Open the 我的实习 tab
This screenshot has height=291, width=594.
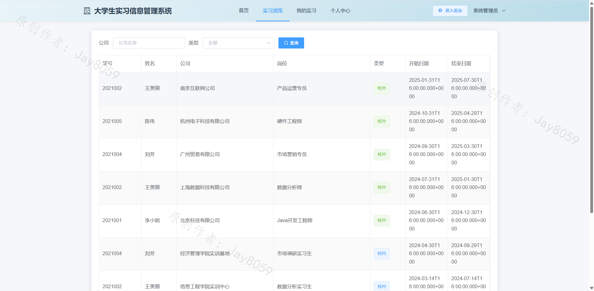click(x=306, y=11)
